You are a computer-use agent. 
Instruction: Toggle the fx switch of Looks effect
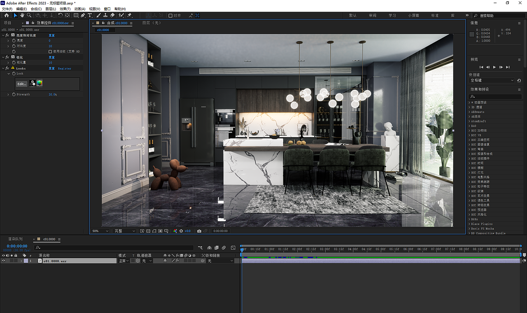point(7,68)
